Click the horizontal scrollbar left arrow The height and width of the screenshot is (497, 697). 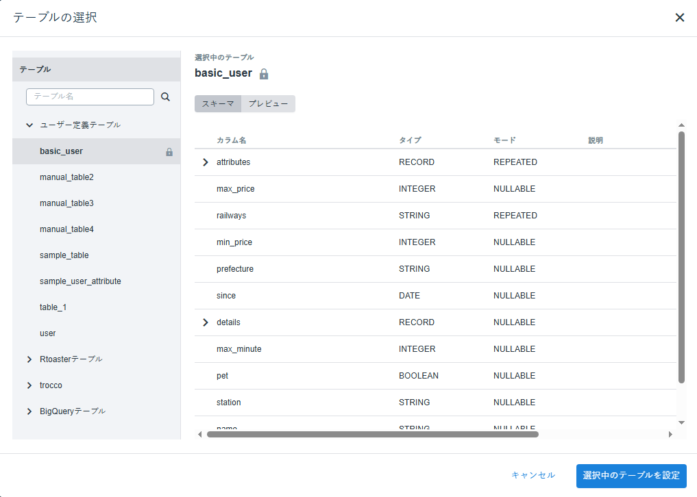(199, 435)
